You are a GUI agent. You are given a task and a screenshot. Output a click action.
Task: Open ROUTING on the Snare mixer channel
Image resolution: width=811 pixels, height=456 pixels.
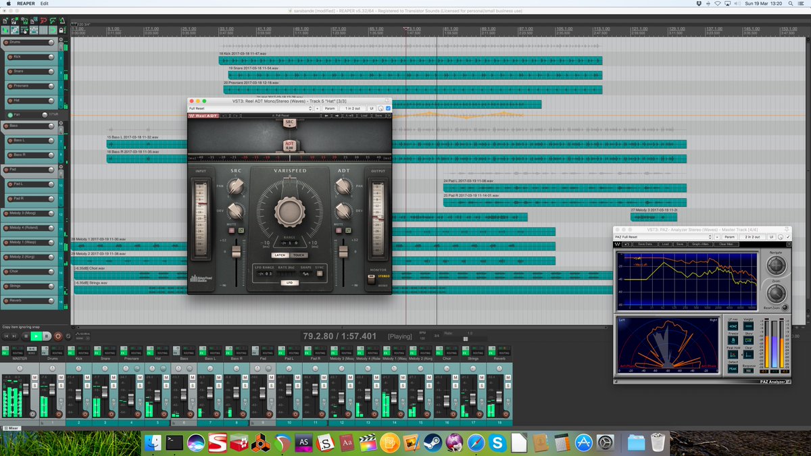(x=109, y=351)
